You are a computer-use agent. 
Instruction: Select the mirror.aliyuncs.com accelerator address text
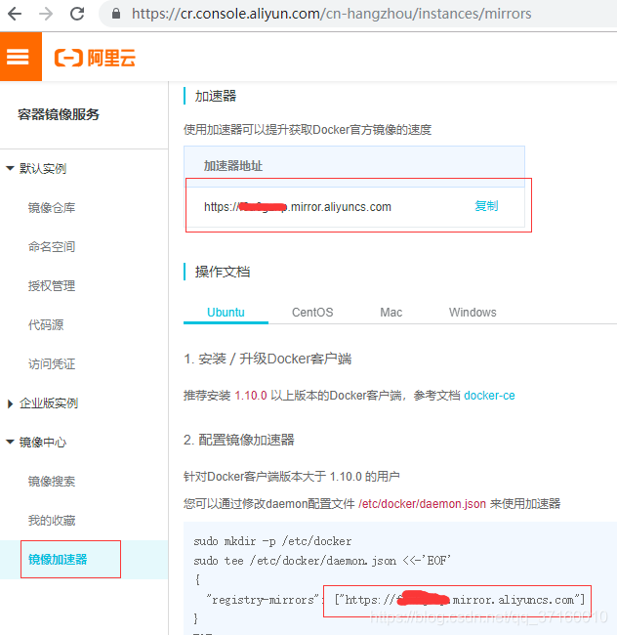pyautogui.click(x=298, y=207)
